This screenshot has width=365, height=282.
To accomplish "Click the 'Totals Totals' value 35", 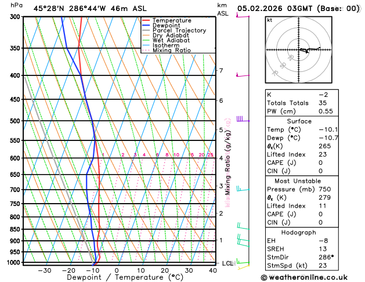I will point(323,103).
